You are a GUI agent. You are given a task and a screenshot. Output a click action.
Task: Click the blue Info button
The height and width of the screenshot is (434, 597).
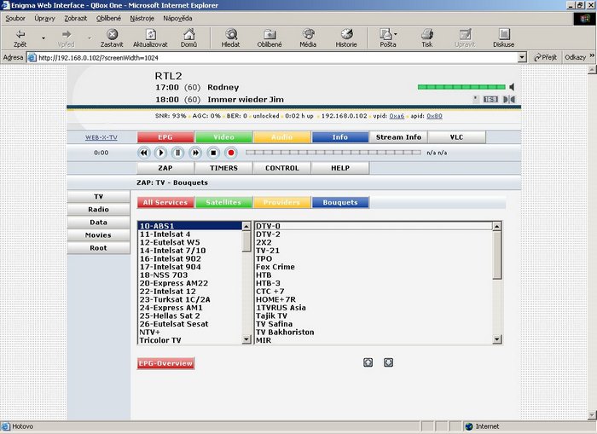click(x=340, y=137)
